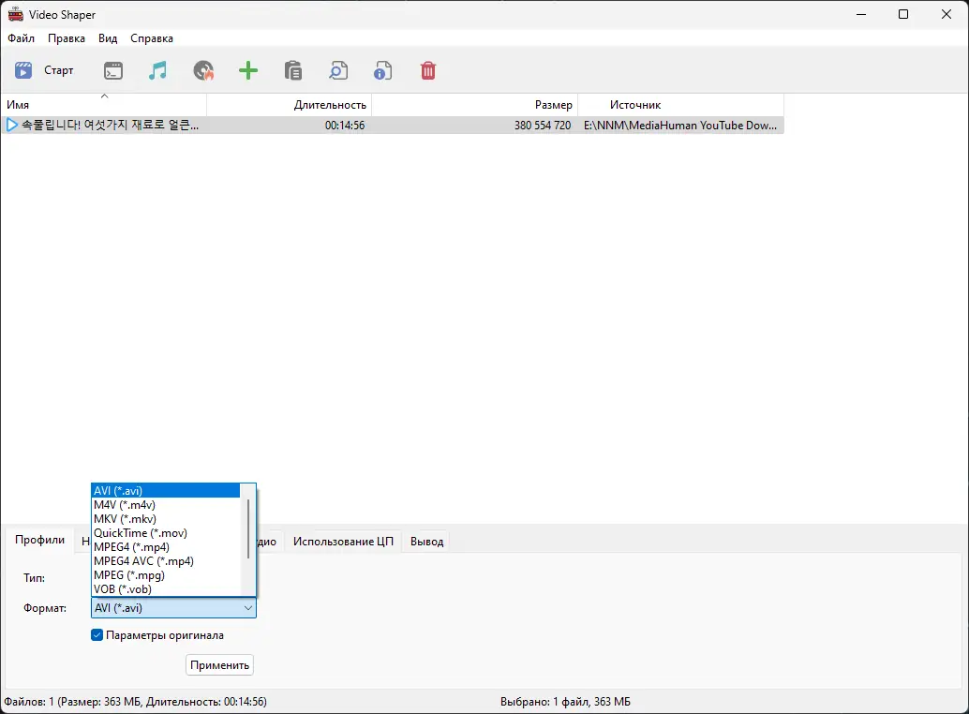Screen dimensions: 969x714
Task: Open the Файл menu
Action: tap(21, 38)
